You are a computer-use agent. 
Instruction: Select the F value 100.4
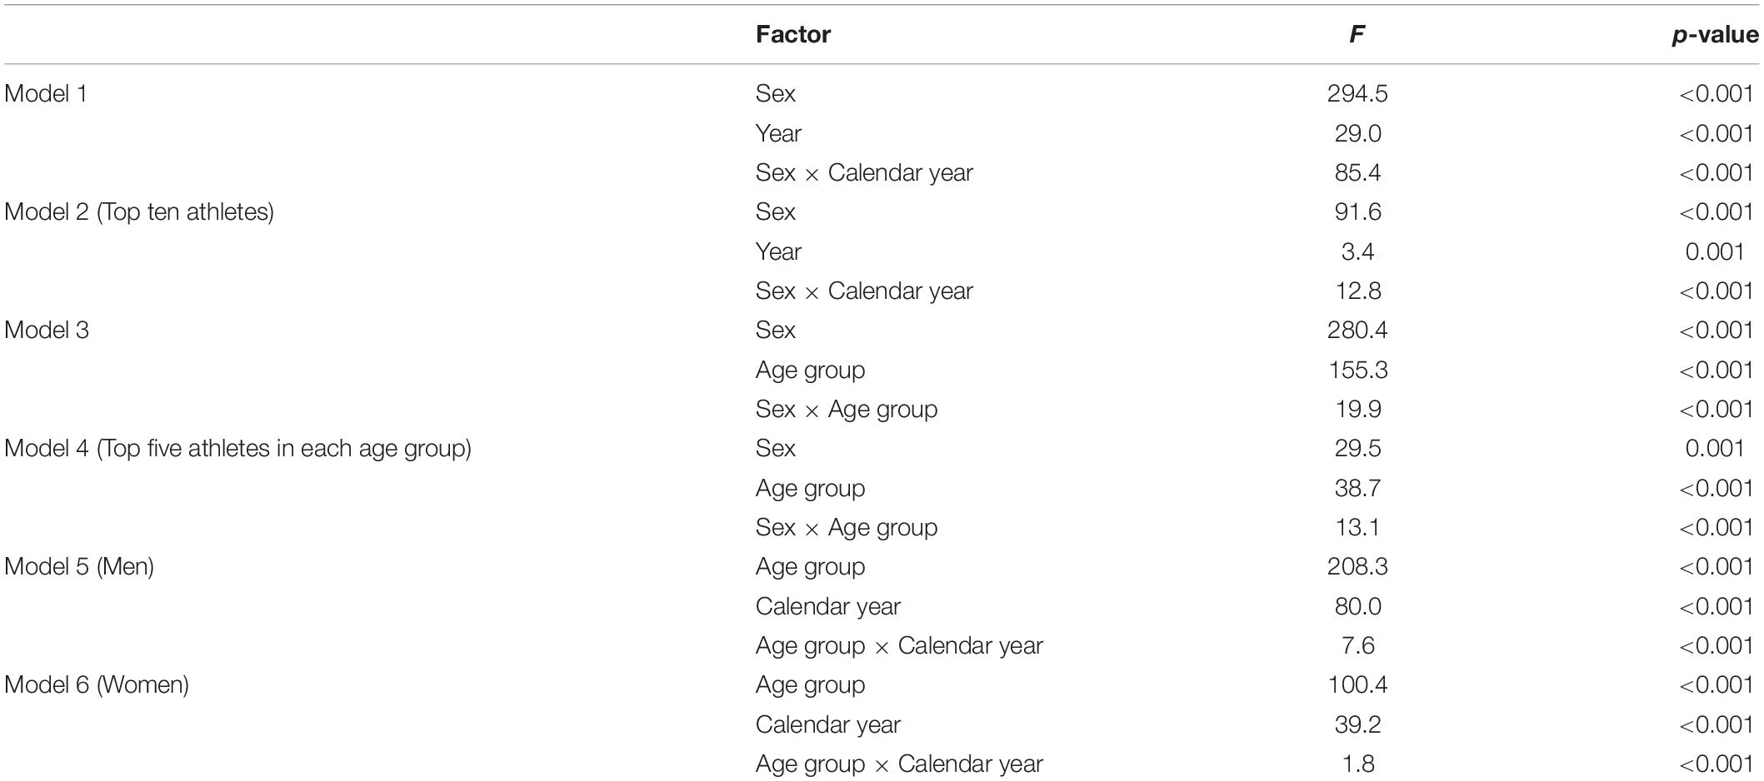click(x=1357, y=684)
